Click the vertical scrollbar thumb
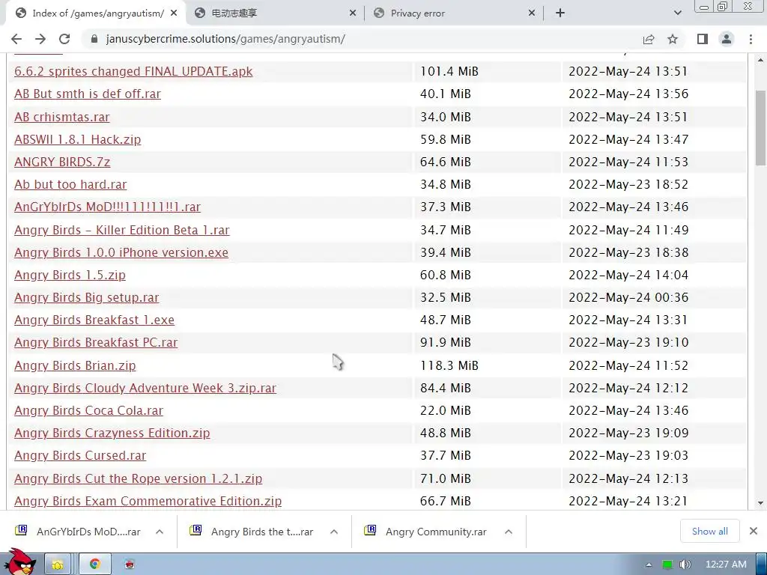This screenshot has height=575, width=767. click(x=760, y=128)
